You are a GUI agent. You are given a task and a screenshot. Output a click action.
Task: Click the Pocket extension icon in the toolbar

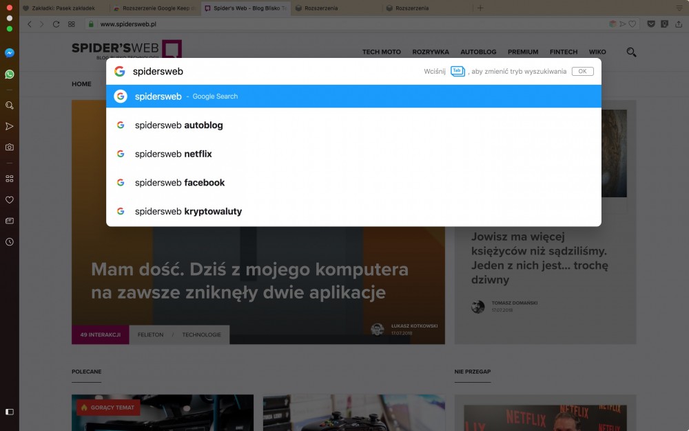[651, 24]
